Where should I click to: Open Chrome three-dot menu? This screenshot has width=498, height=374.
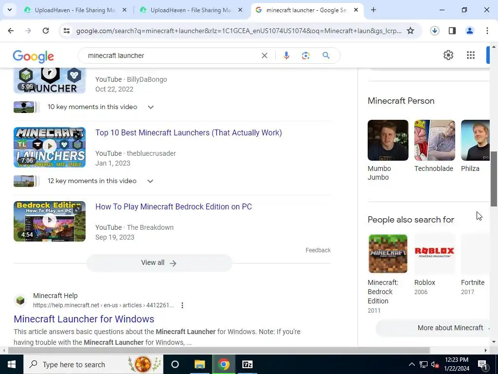point(487,31)
